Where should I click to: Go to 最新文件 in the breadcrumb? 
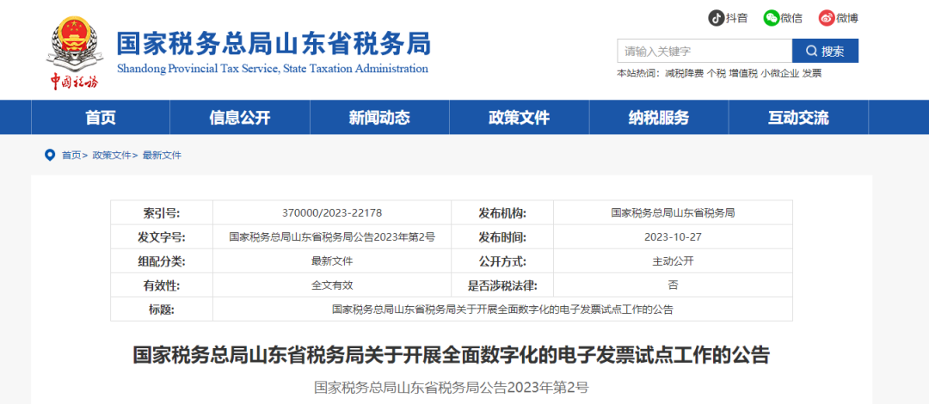tap(162, 156)
